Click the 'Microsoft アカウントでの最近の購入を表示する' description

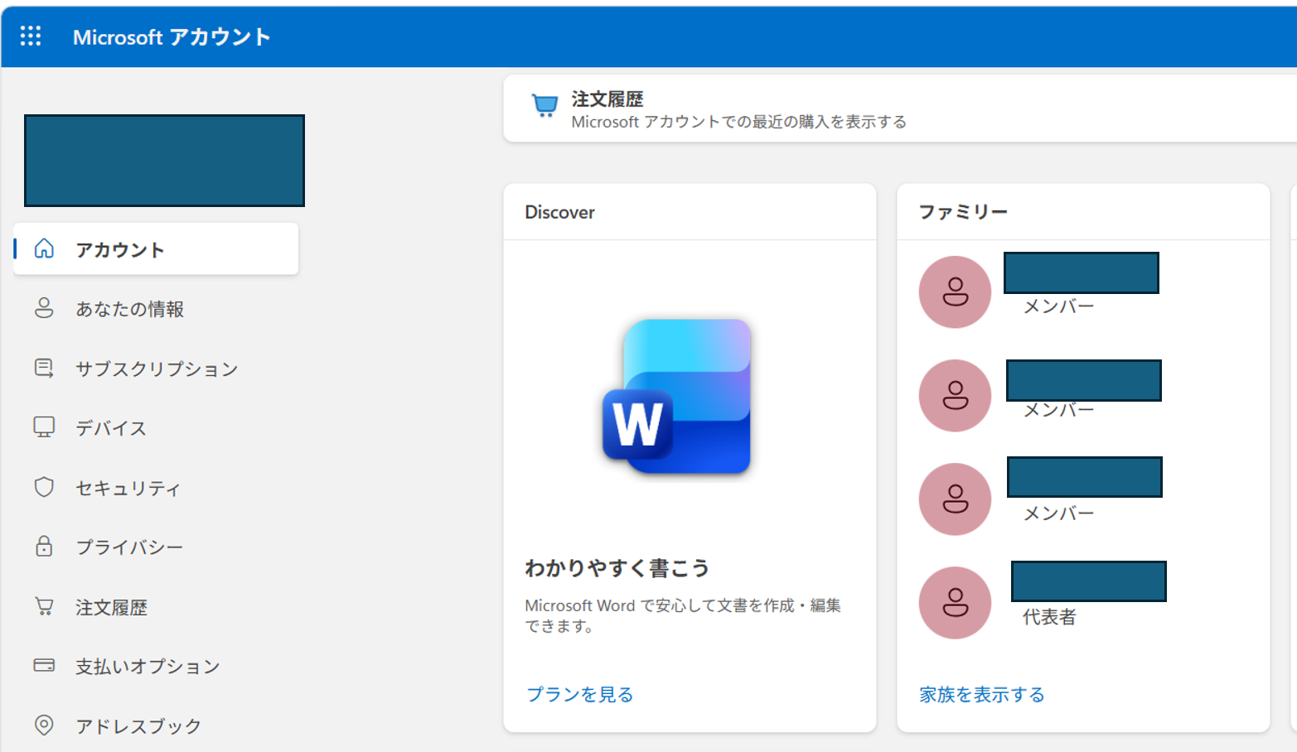click(738, 122)
